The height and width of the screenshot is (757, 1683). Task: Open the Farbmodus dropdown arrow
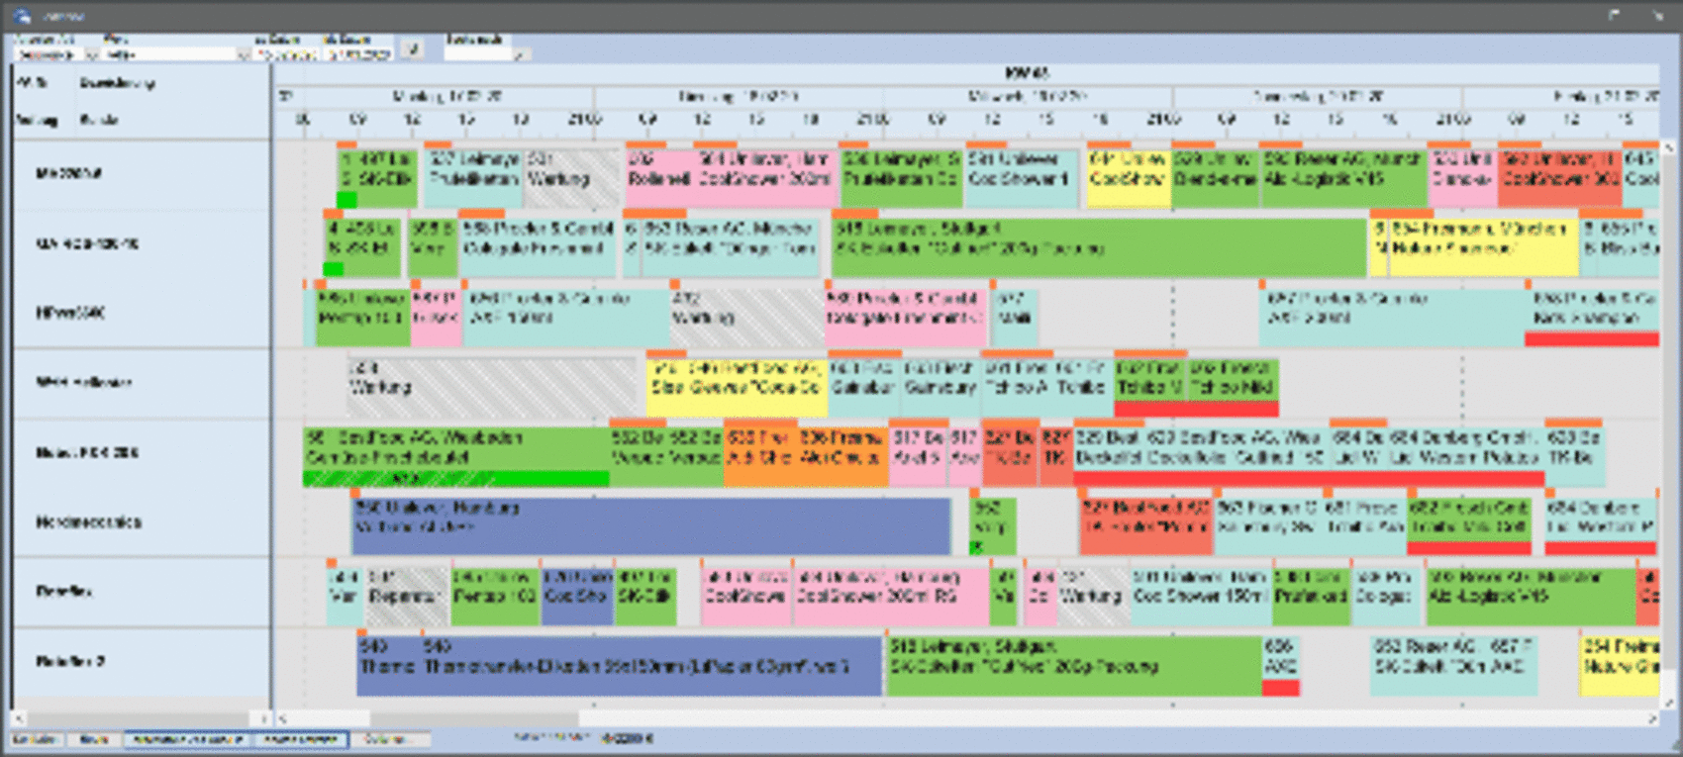click(519, 55)
